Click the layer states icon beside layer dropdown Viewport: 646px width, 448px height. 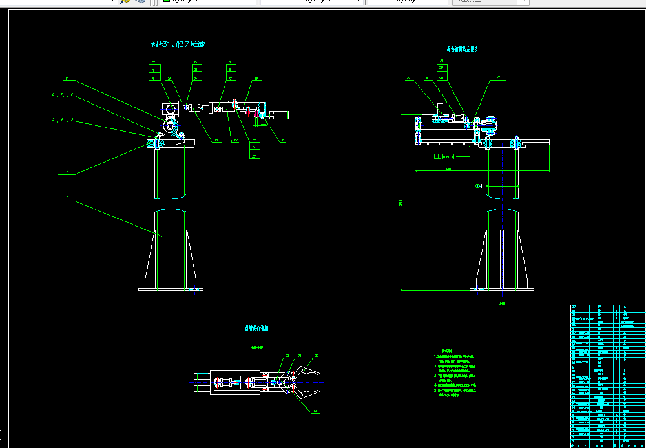point(125,1)
